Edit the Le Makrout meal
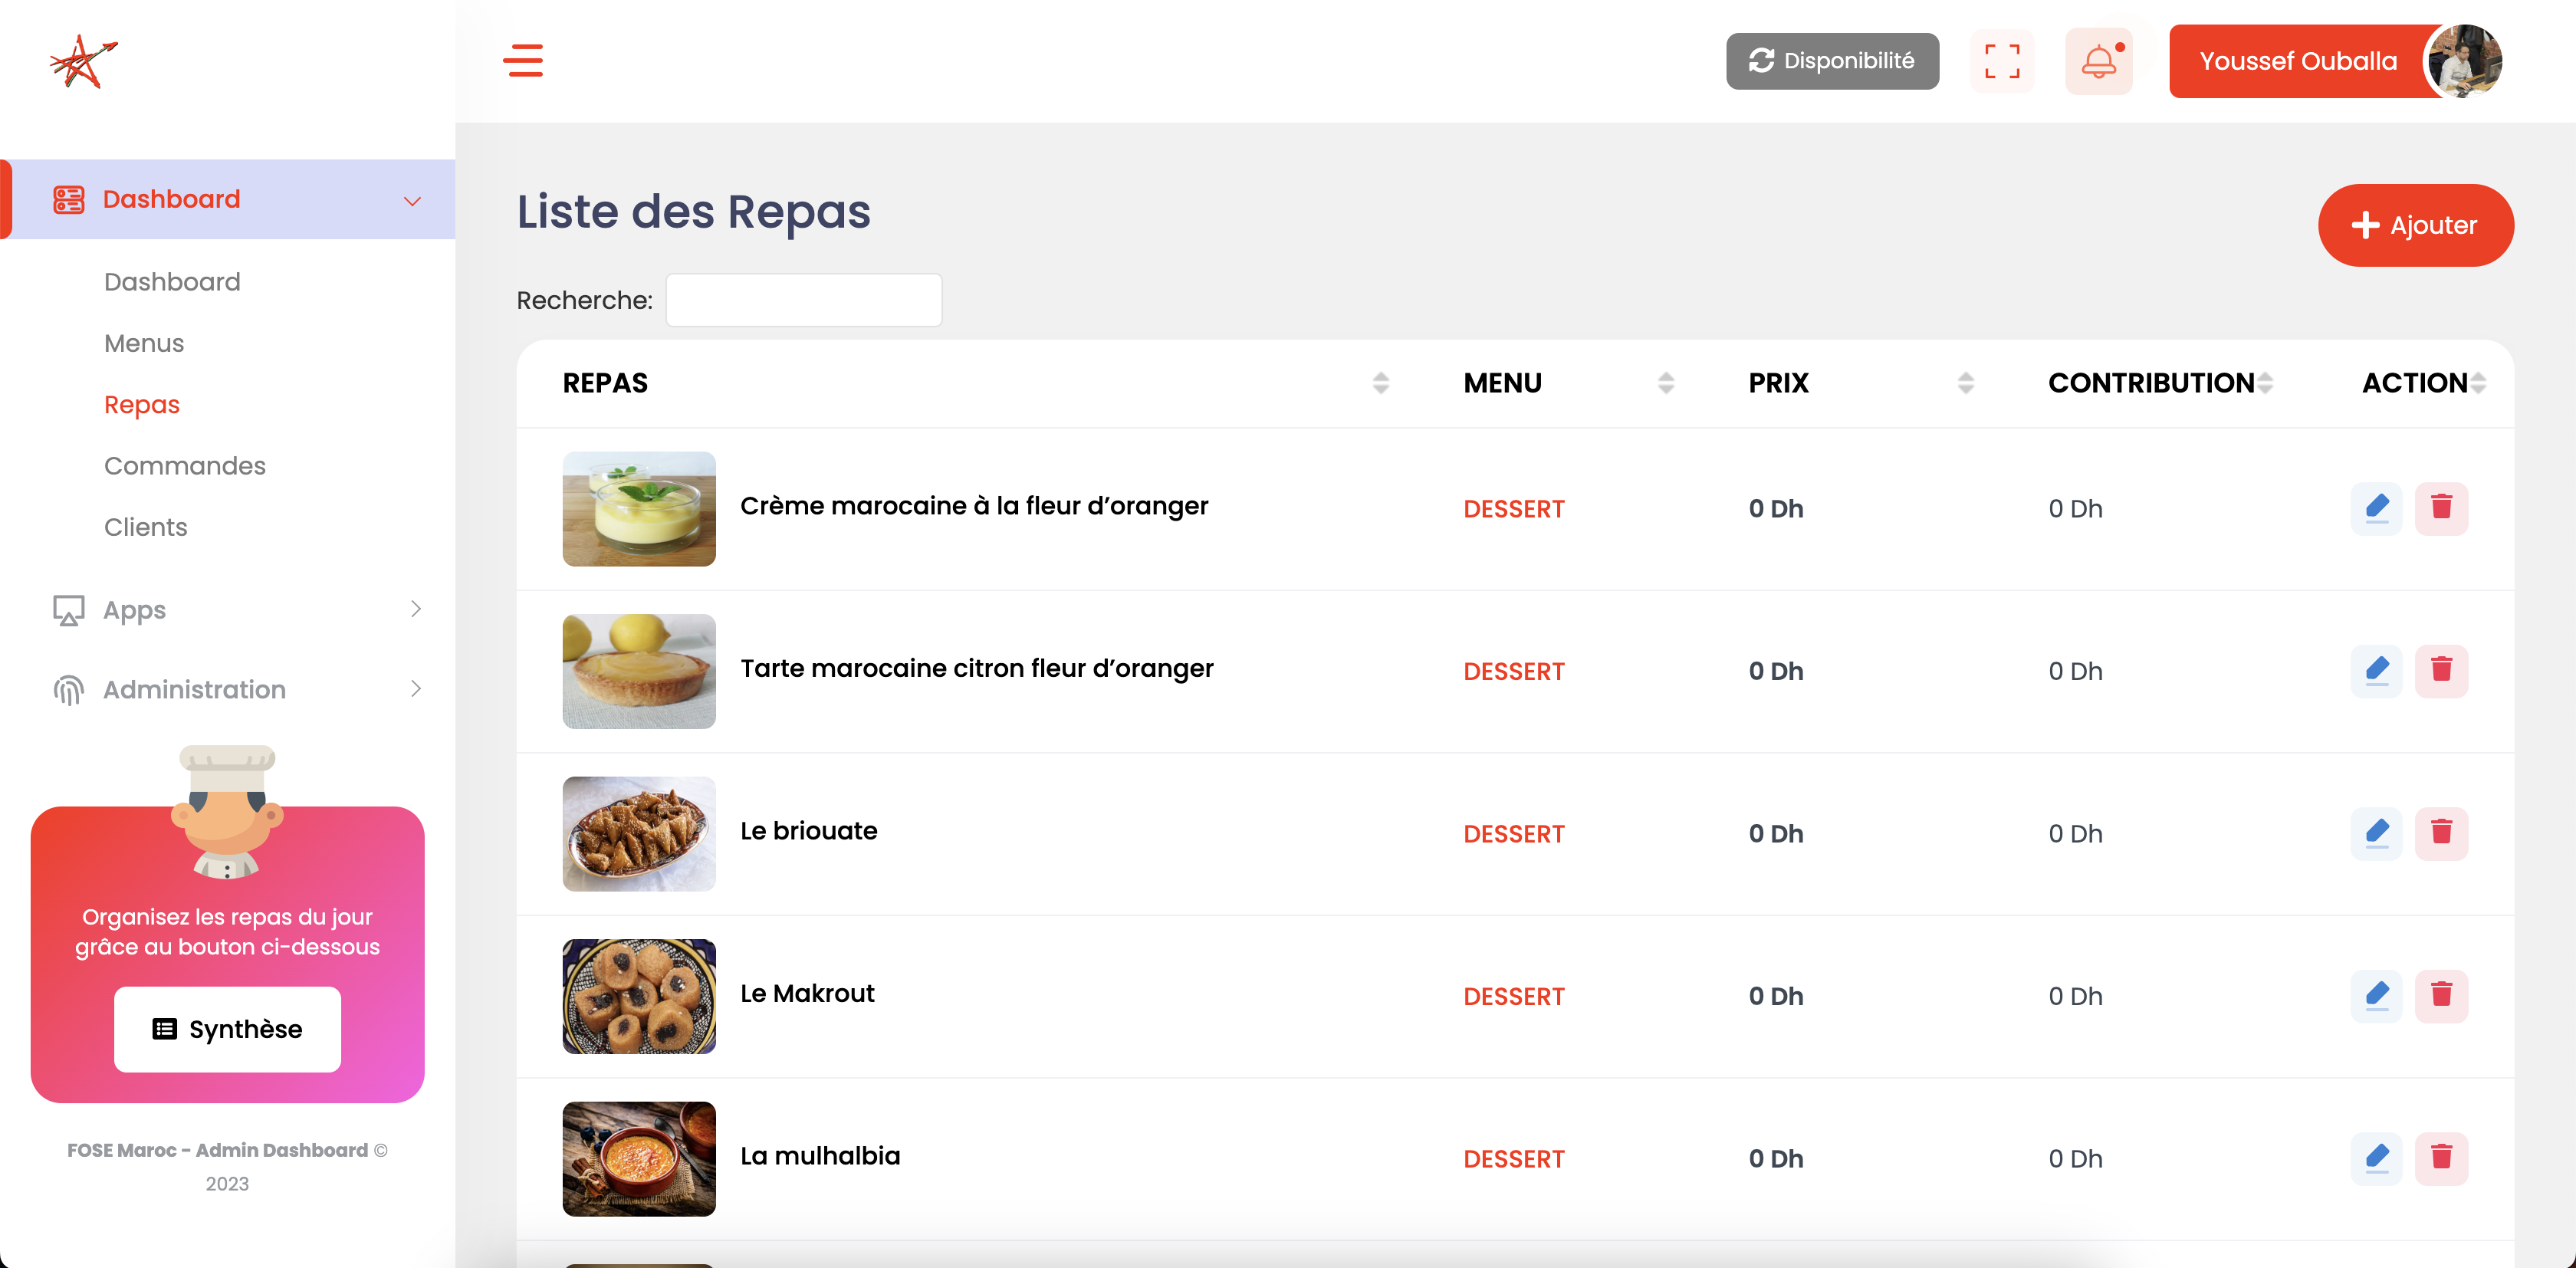Screen dimensions: 2576x1268 click(x=2376, y=996)
